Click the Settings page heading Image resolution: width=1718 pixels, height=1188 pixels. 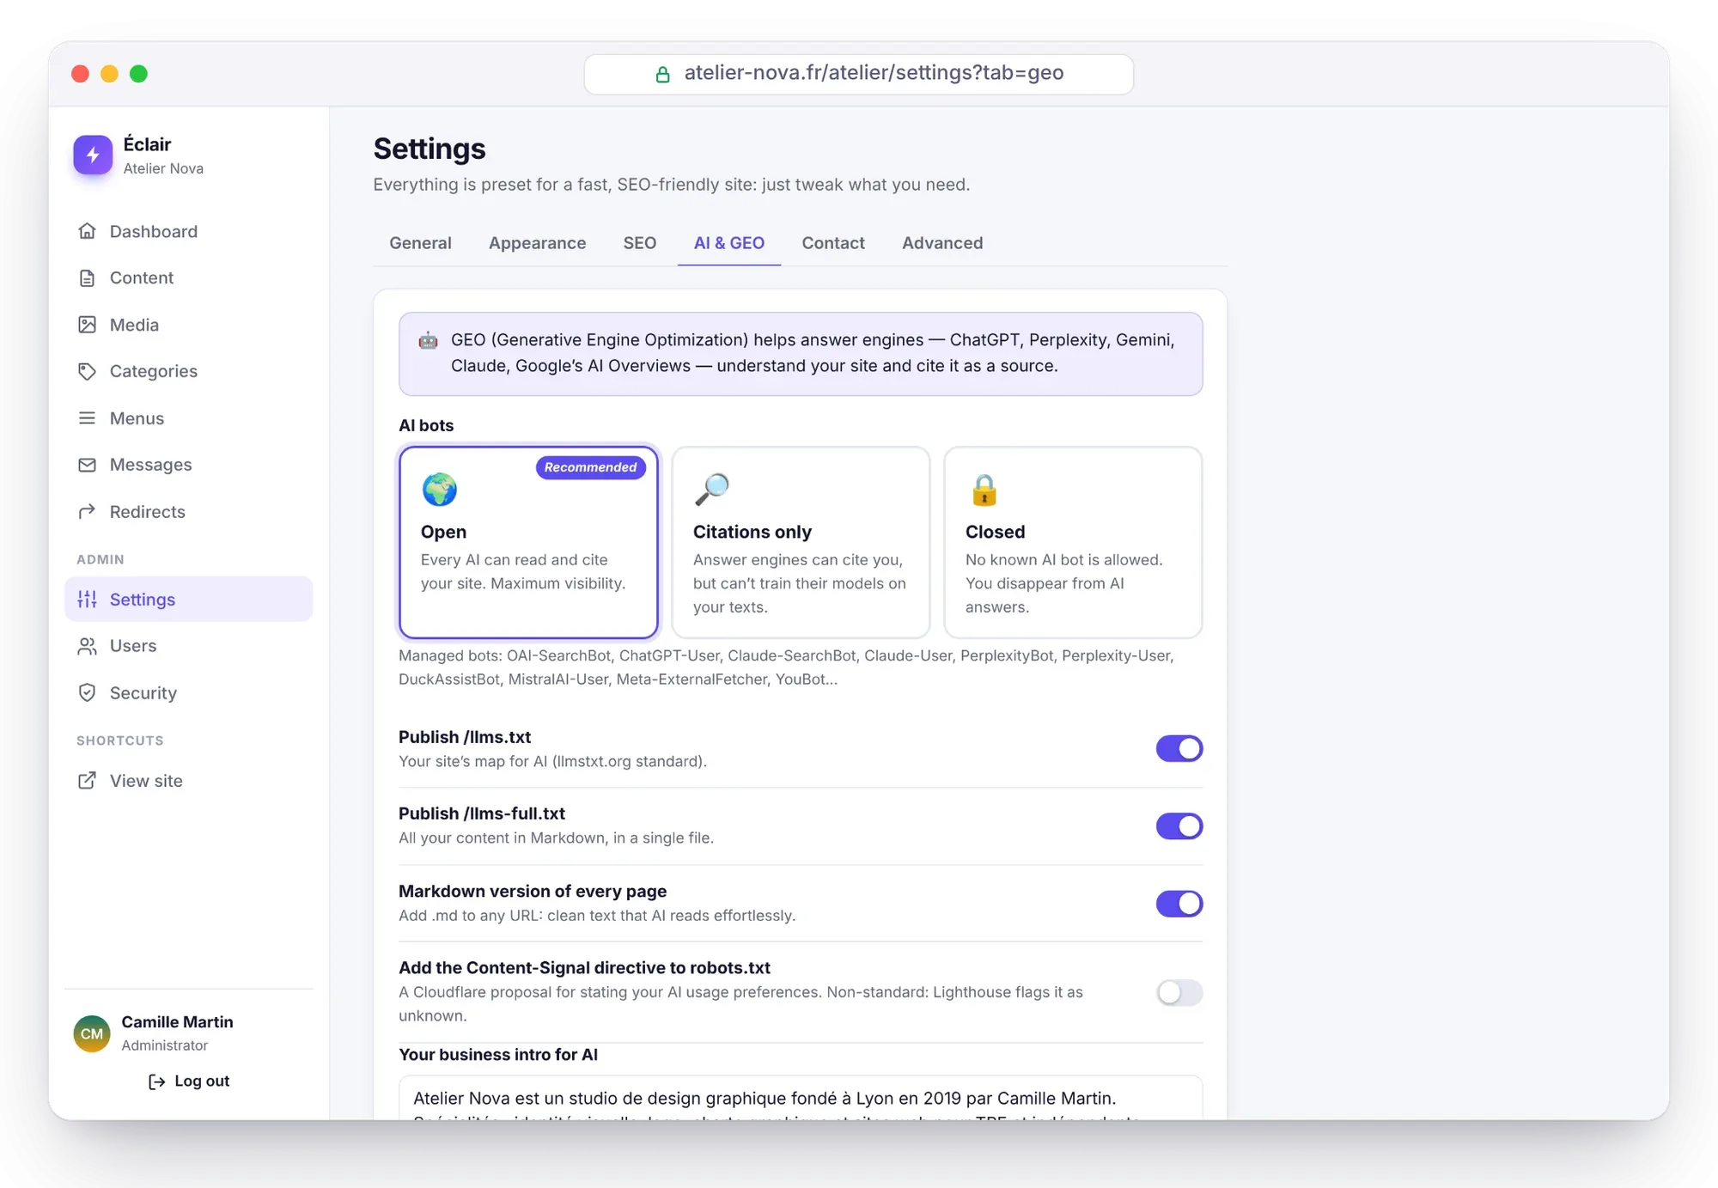(x=429, y=149)
